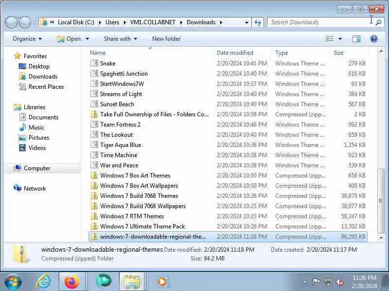This screenshot has width=389, height=291.
Task: Select the Sunset Beach theme file icon
Action: tap(94, 104)
